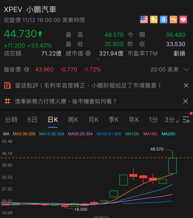Dismiss the 造車新勢力 topic banner
Image resolution: width=193 pixels, height=218 pixels.
(x=186, y=101)
